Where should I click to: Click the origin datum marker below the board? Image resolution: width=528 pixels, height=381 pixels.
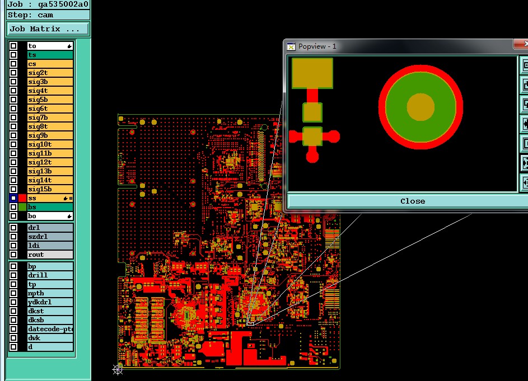(118, 370)
